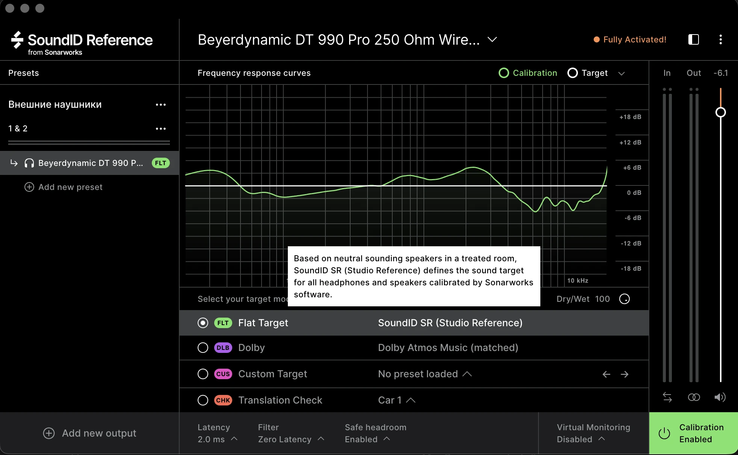This screenshot has width=738, height=455.
Task: Click the -6.1 output gain value
Action: pyautogui.click(x=721, y=73)
